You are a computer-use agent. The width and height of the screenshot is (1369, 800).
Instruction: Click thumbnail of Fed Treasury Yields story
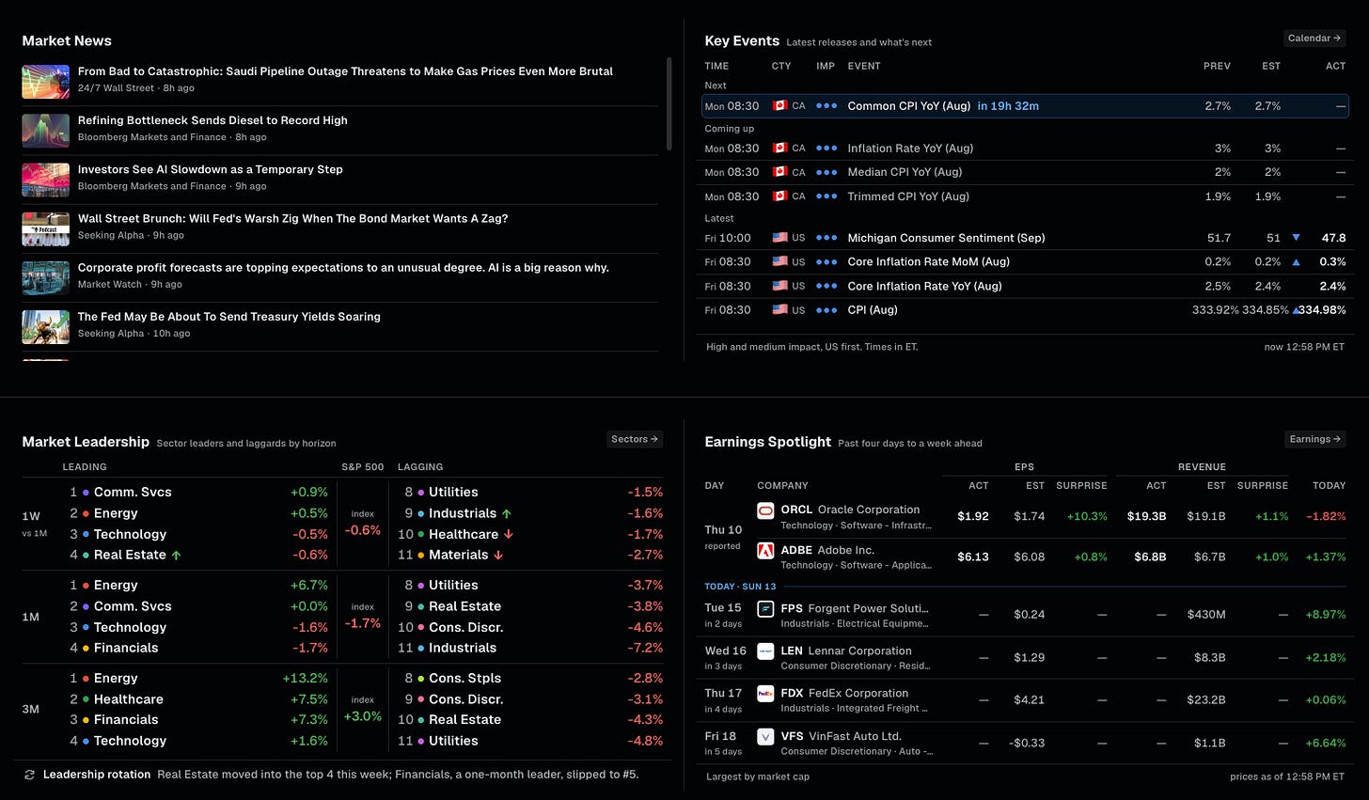click(46, 327)
